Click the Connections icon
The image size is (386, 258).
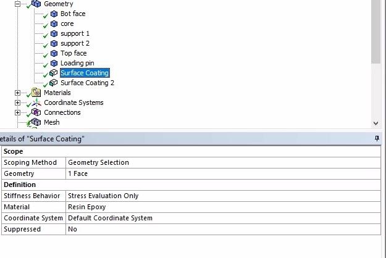click(36, 112)
